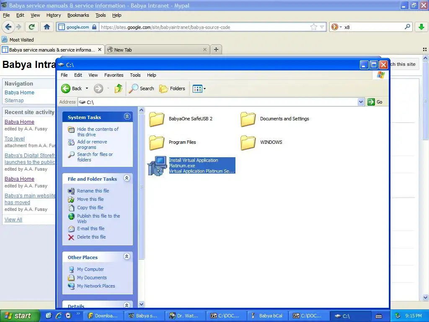Viewport: 429px width, 322px height.
Task: Open the Mypal Bookmarks menu
Action: (78, 15)
